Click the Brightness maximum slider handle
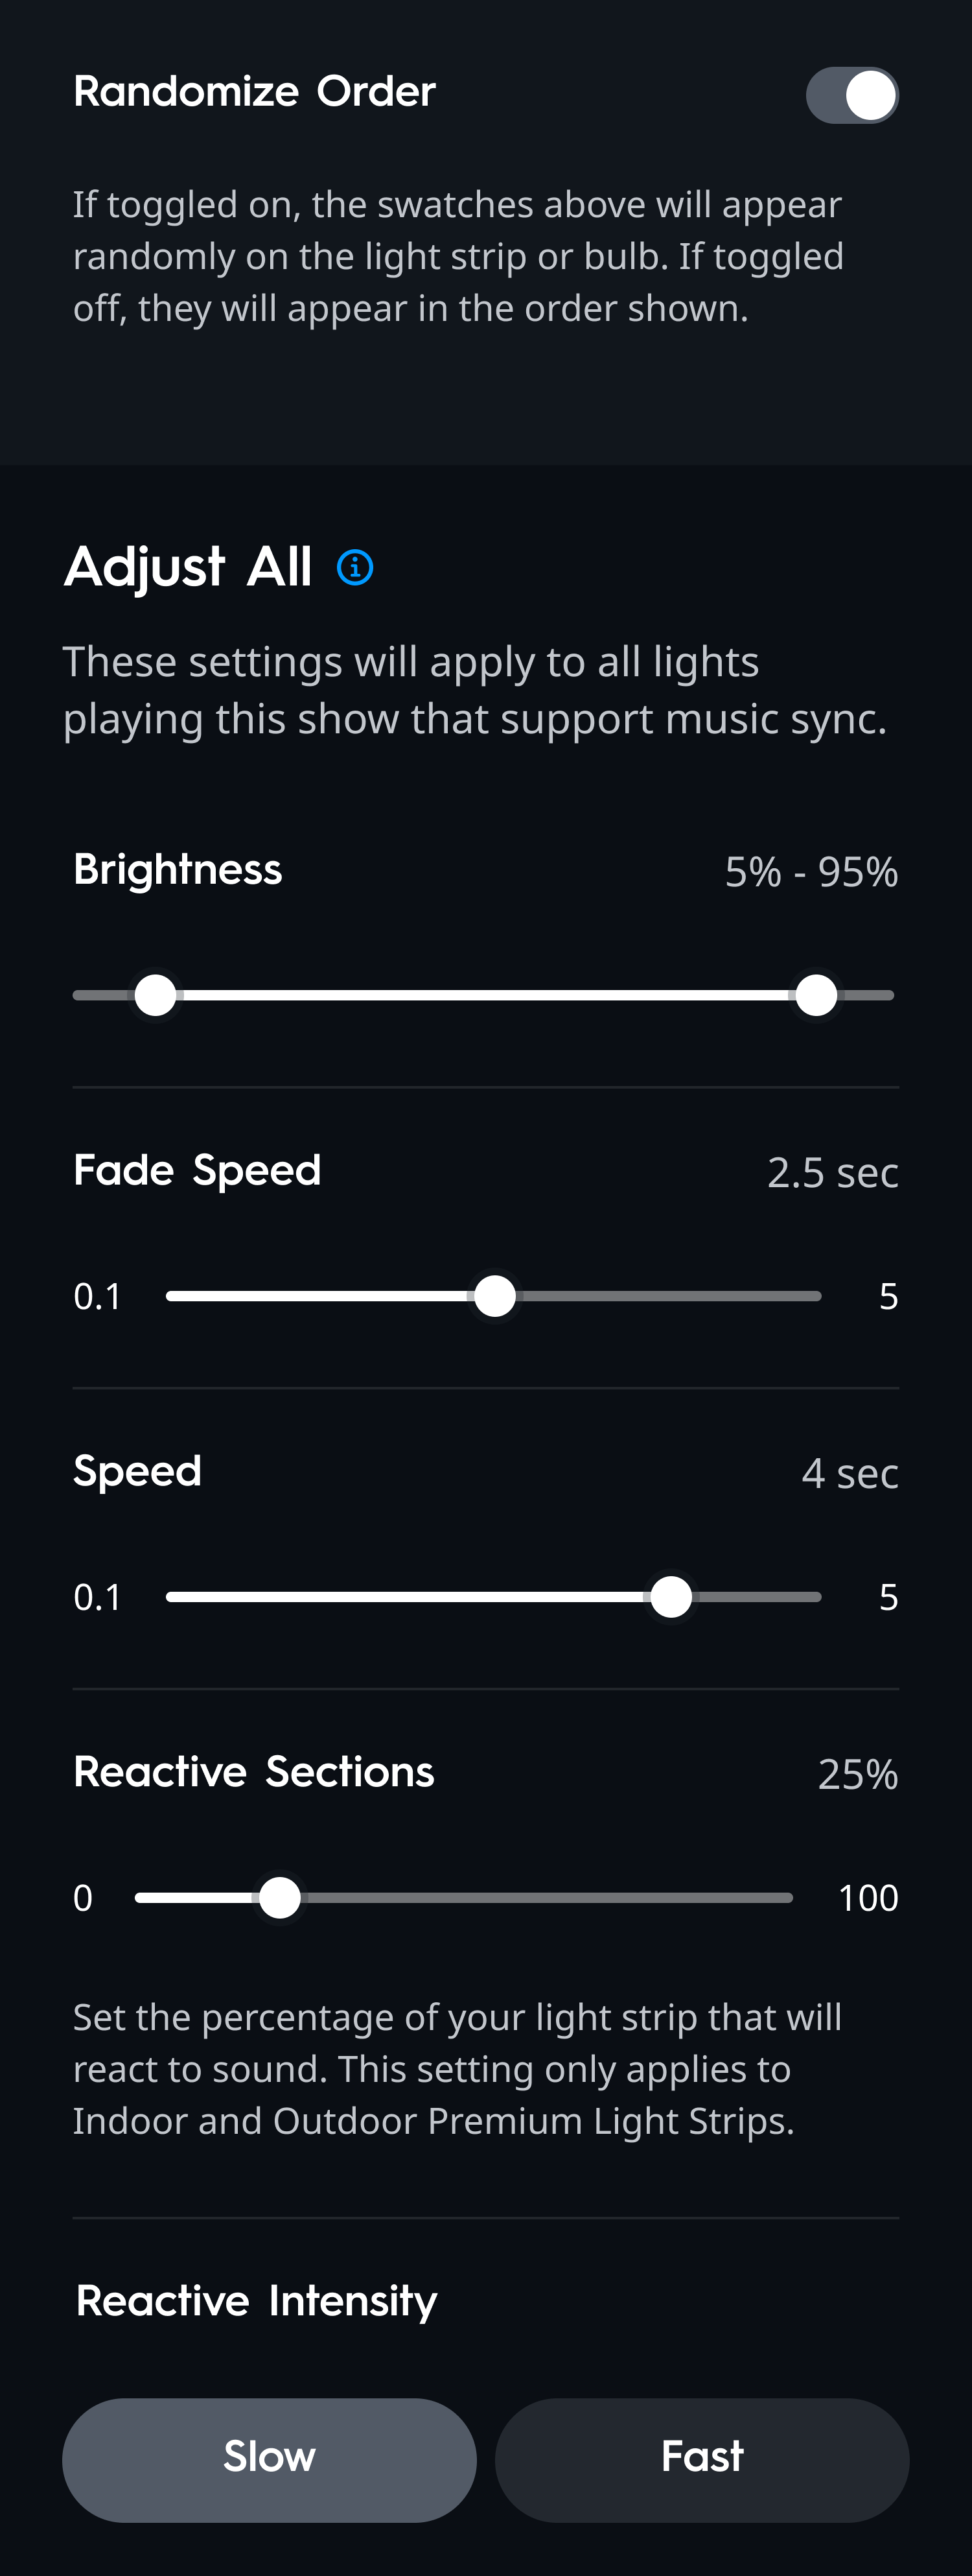This screenshot has width=972, height=2576. point(816,995)
